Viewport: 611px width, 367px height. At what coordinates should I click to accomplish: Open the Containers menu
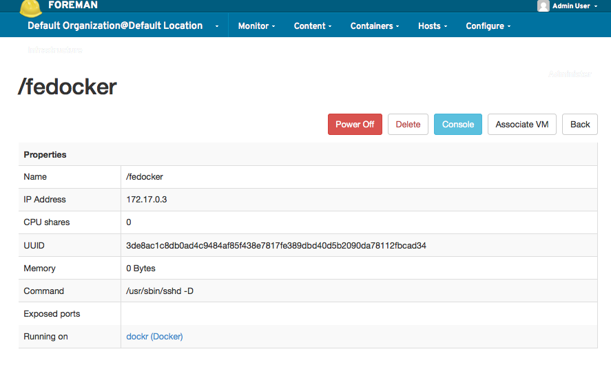[375, 25]
